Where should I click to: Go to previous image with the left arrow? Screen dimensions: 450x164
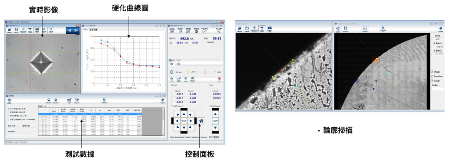(x=70, y=30)
